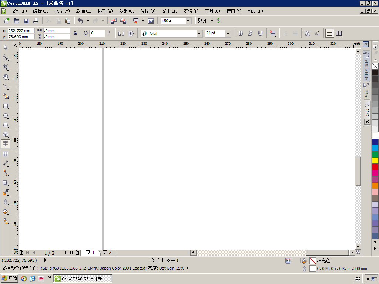This screenshot has height=284, width=379.
Task: Expand the docker panel
Action: click(x=366, y=44)
